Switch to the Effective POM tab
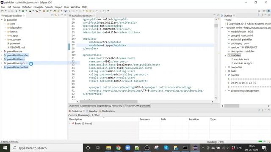Viewport: 271px width, 152px height. [131, 106]
